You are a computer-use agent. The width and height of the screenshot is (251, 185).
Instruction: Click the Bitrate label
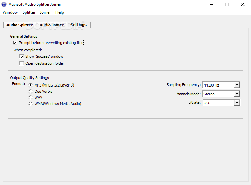[x=195, y=103]
